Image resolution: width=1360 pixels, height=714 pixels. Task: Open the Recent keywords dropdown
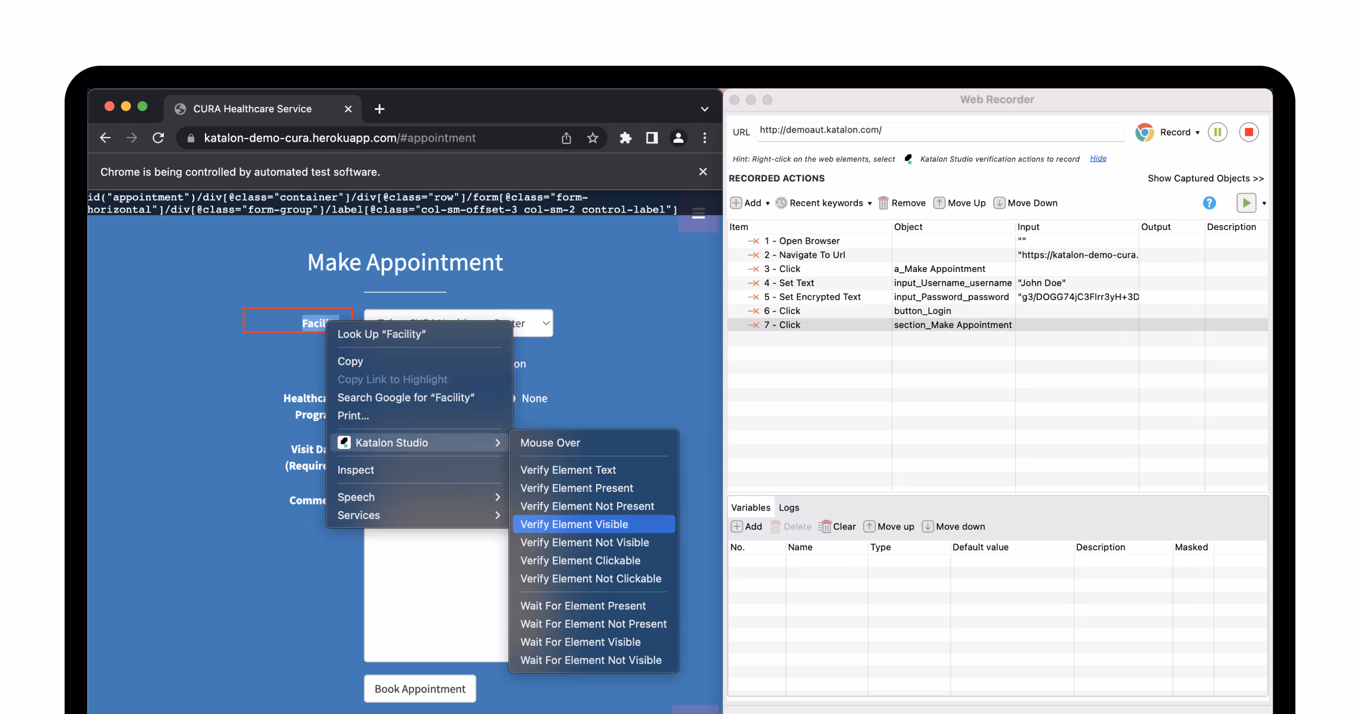(825, 203)
